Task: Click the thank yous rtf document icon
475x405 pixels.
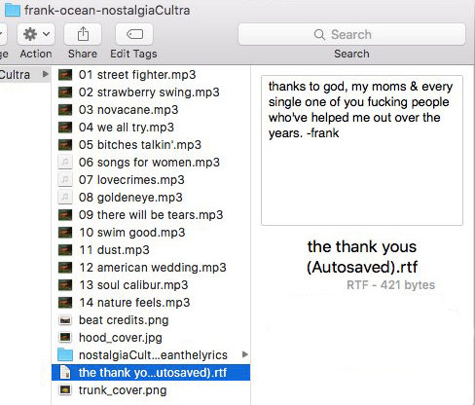Action: coord(65,372)
